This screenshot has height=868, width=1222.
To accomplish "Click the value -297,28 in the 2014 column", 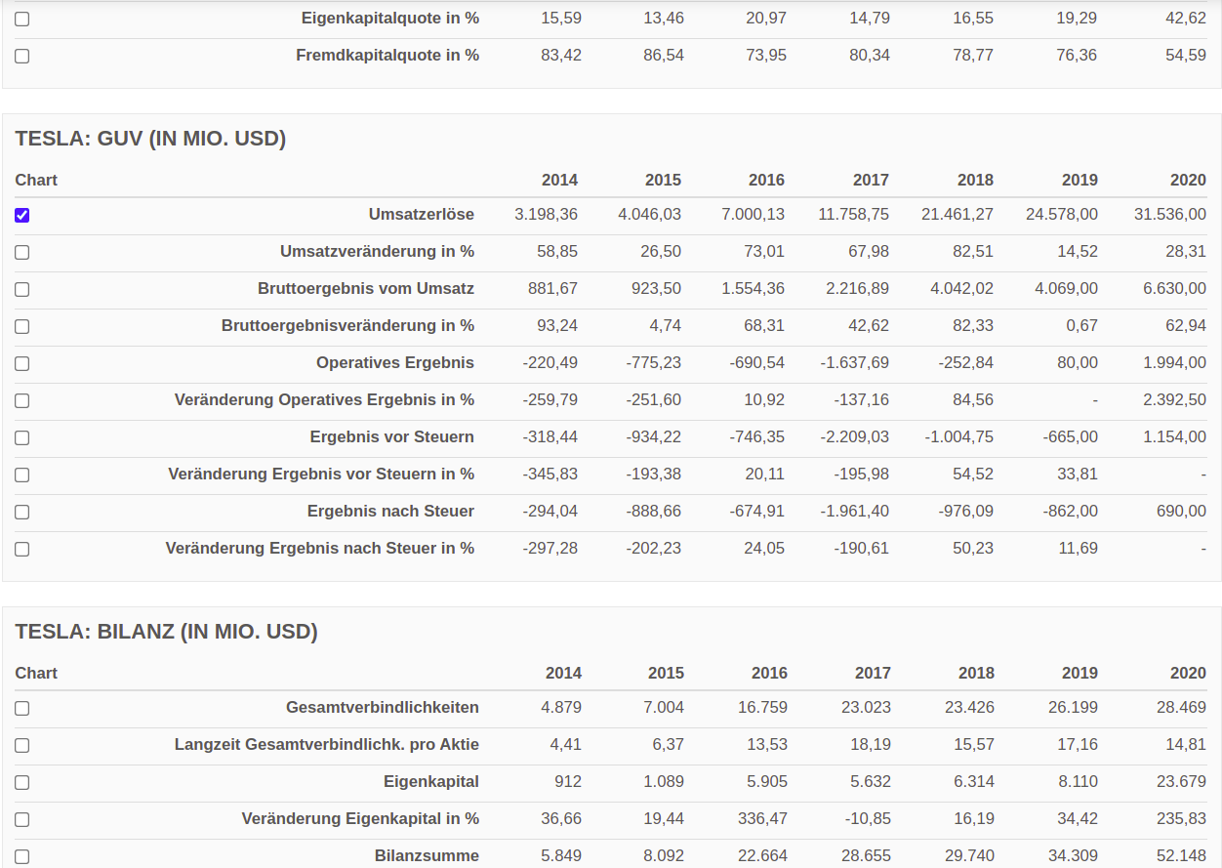I will [550, 548].
